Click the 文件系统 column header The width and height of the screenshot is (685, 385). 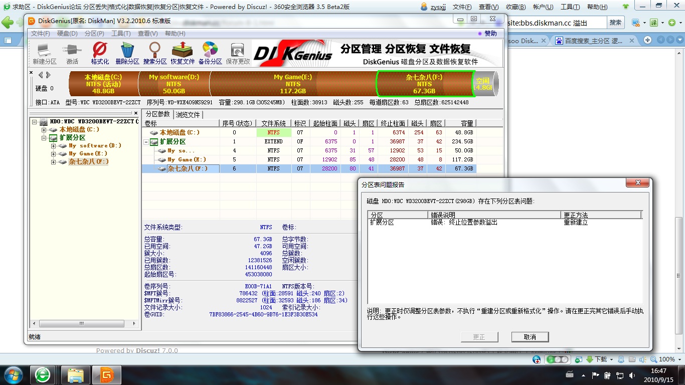273,123
